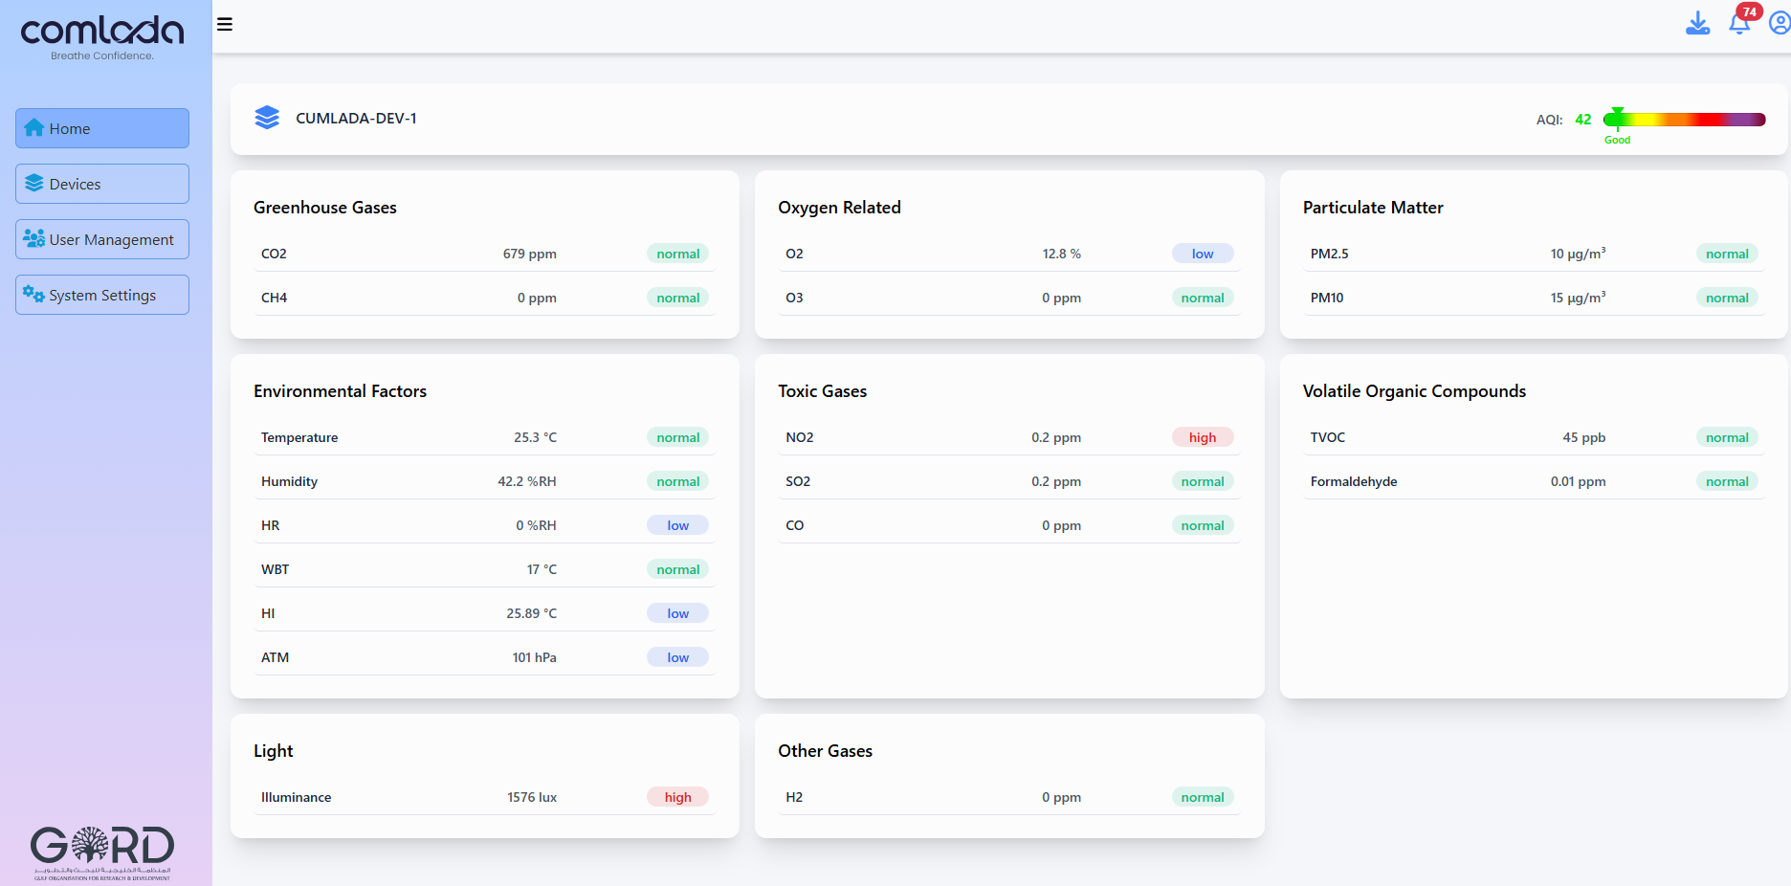
Task: Click the download icon in header
Action: (1697, 23)
